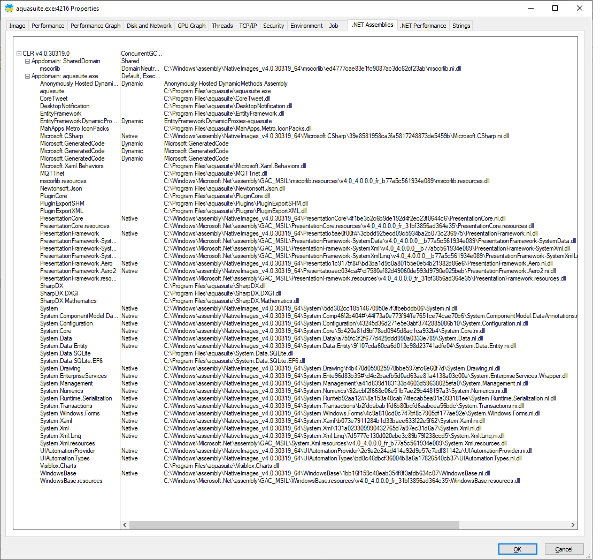Select WindowsBase.resources row

(x=71, y=481)
